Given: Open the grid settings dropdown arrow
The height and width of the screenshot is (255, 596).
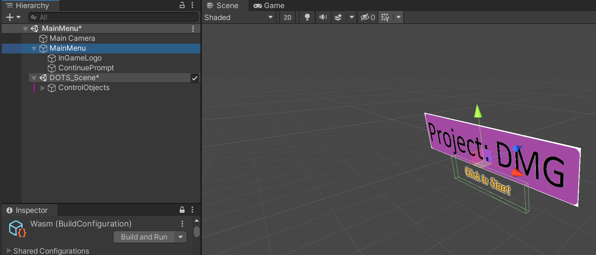Looking at the screenshot, I should pos(398,17).
